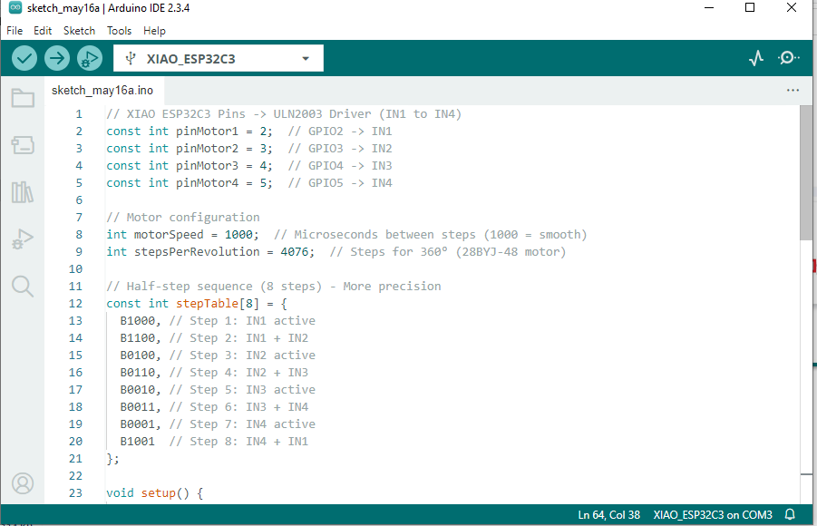This screenshot has height=526, width=817.
Task: Click the B1000 step value
Action: [138, 321]
